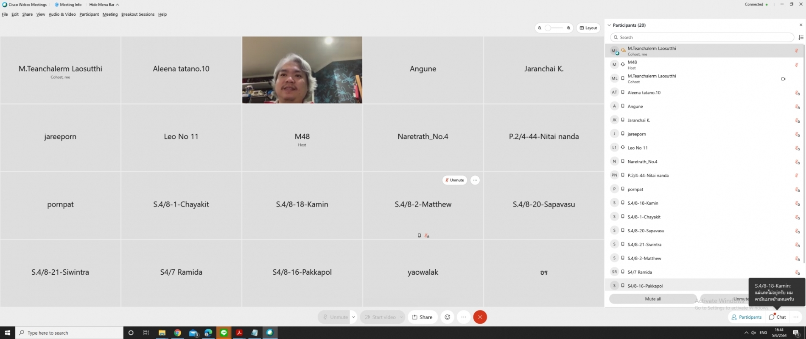The image size is (806, 339).
Task: Click the Share content button
Action: (423, 317)
